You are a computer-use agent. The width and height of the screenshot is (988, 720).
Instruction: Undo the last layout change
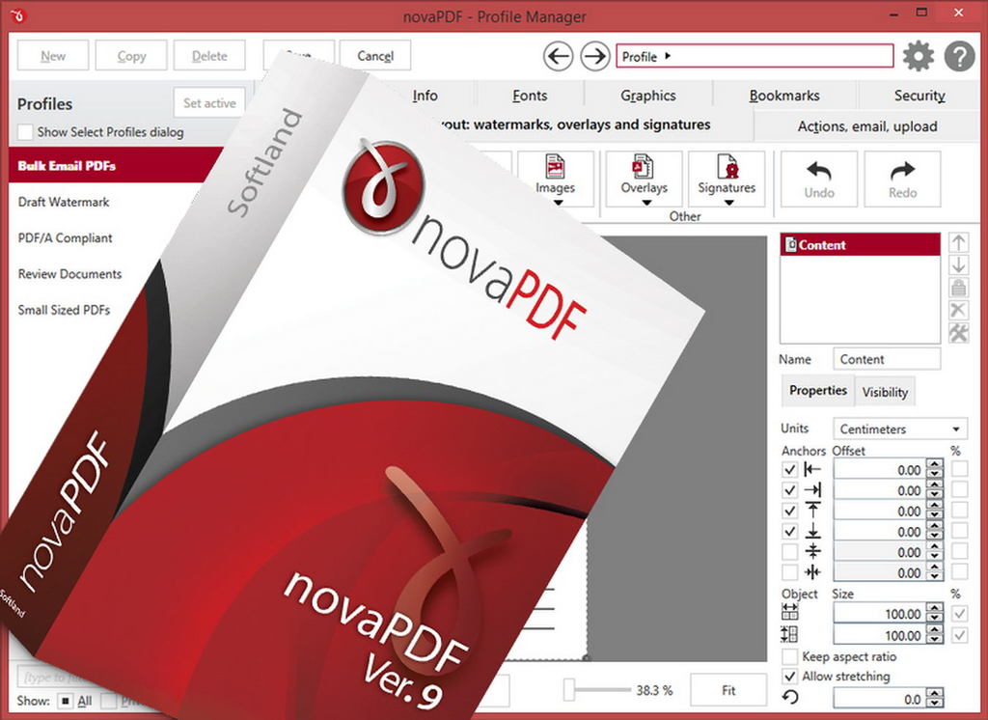tap(819, 180)
